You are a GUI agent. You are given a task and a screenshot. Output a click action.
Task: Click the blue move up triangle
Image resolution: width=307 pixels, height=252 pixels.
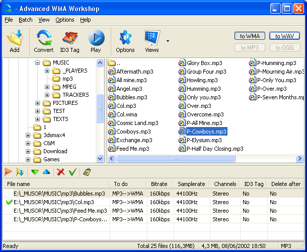46,172
